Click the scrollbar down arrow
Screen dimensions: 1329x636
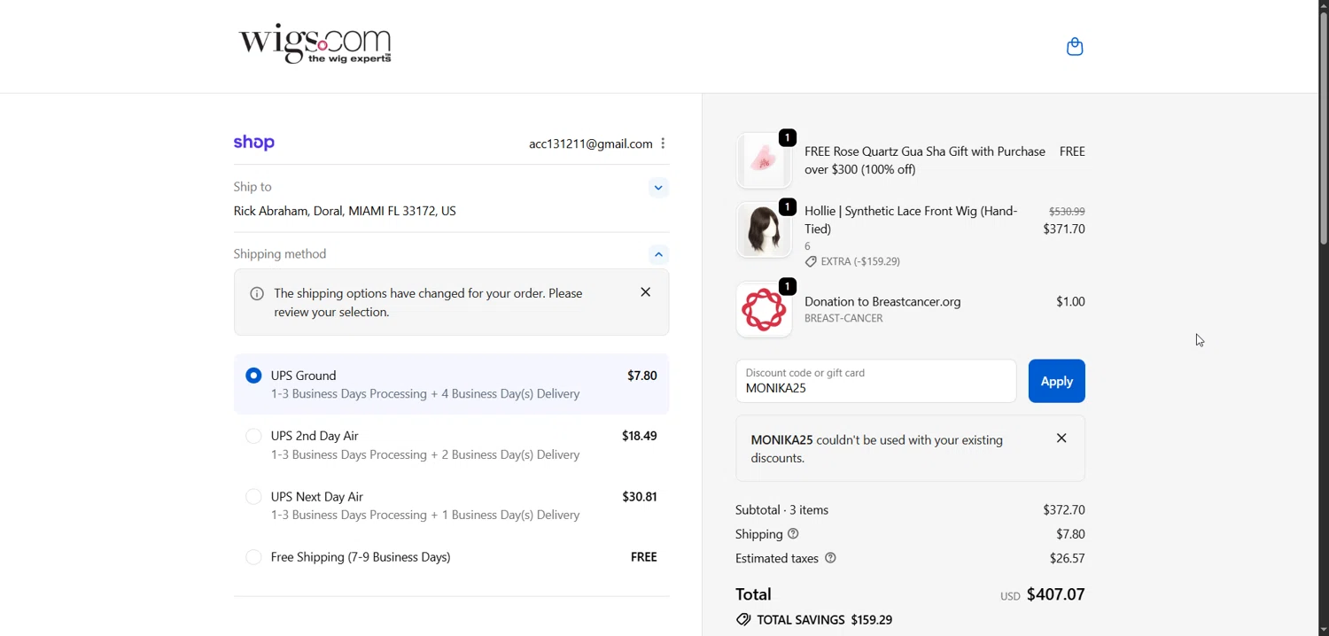[x=1324, y=630]
